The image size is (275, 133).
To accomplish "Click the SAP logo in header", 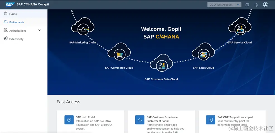I will (10, 4).
